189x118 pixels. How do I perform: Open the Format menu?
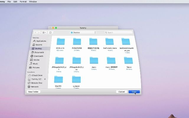pos(23,1)
